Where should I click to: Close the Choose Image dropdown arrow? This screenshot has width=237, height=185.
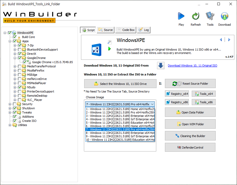tap(152, 104)
